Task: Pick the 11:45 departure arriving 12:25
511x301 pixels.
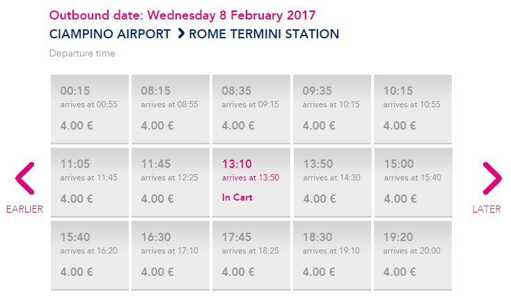Action: [x=171, y=182]
